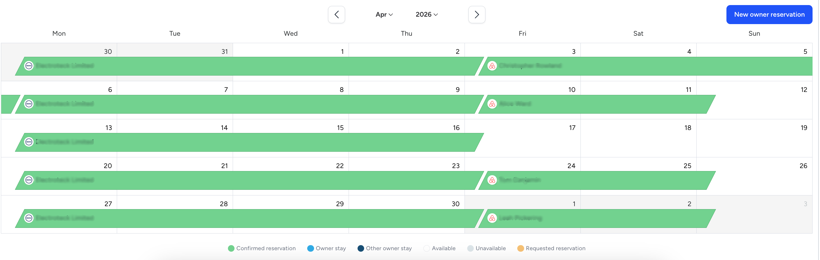Click the Airbnb icon on April 3 reservation

point(492,66)
